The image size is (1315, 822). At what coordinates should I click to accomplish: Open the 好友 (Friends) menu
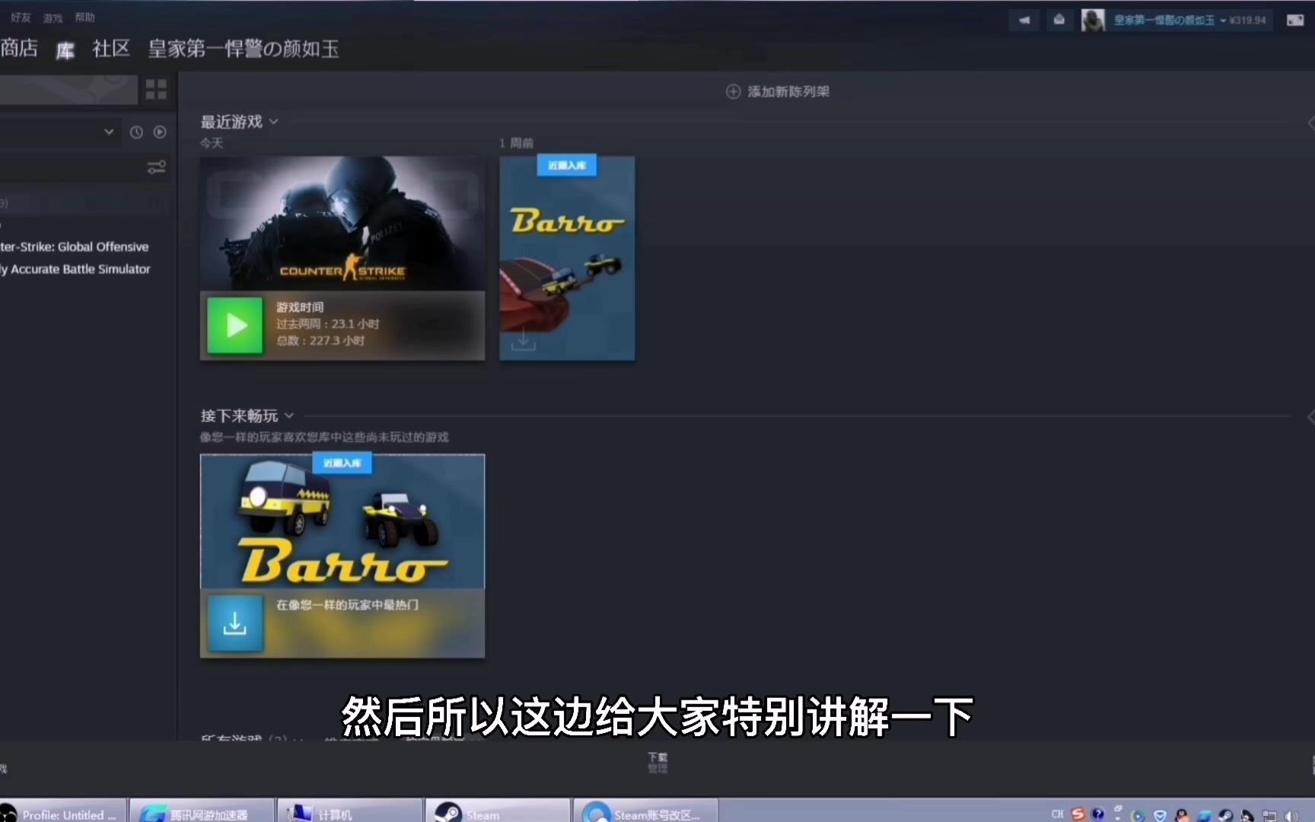point(21,18)
